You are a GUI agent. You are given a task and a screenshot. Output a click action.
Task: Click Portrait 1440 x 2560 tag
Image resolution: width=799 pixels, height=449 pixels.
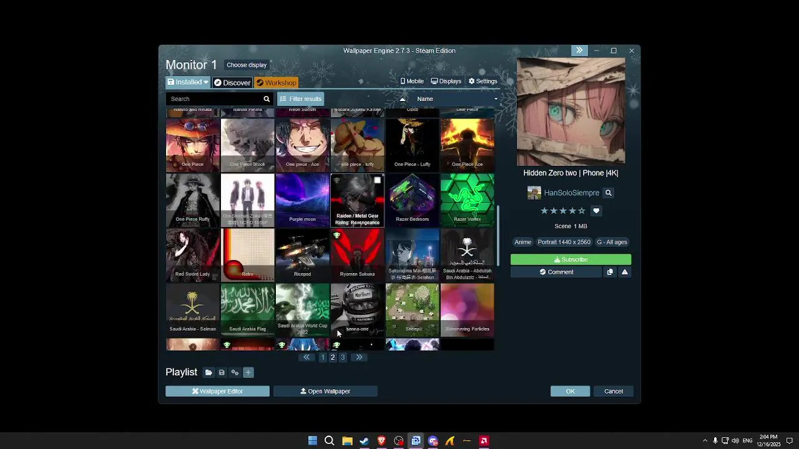[x=564, y=242]
